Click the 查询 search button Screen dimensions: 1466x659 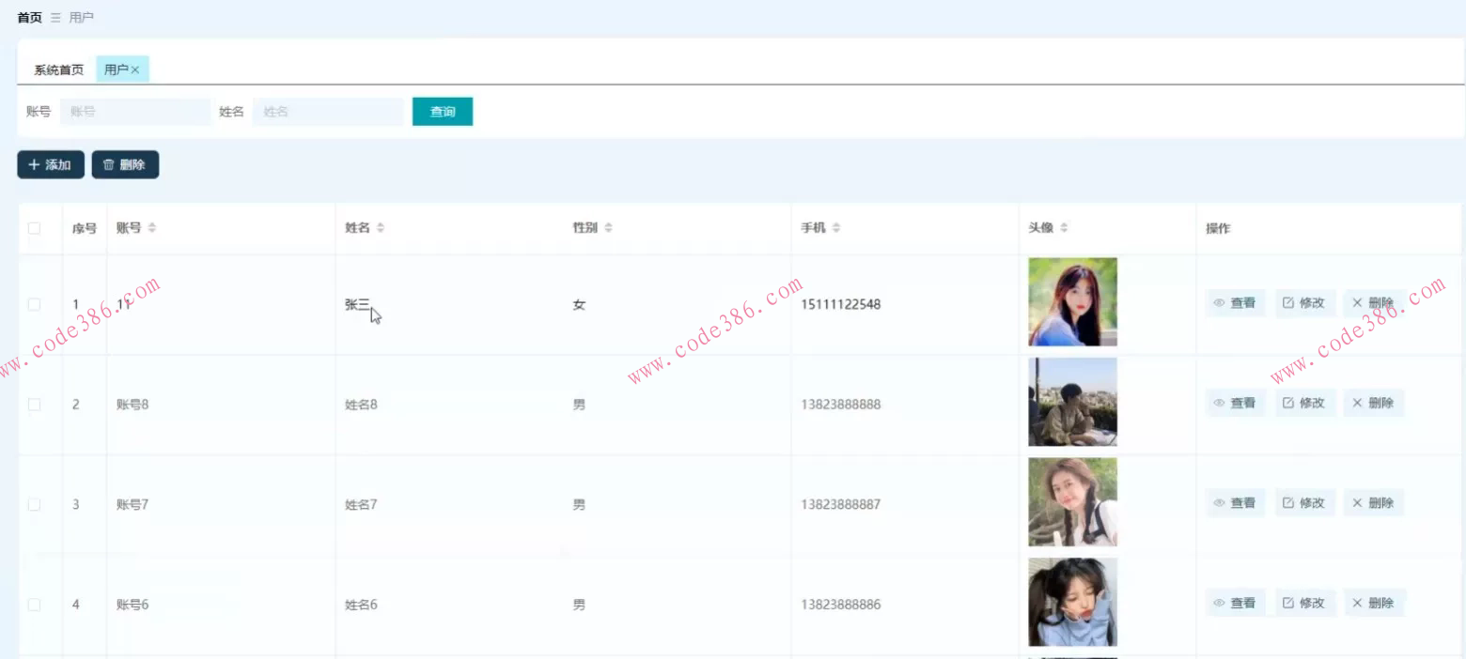coord(443,112)
